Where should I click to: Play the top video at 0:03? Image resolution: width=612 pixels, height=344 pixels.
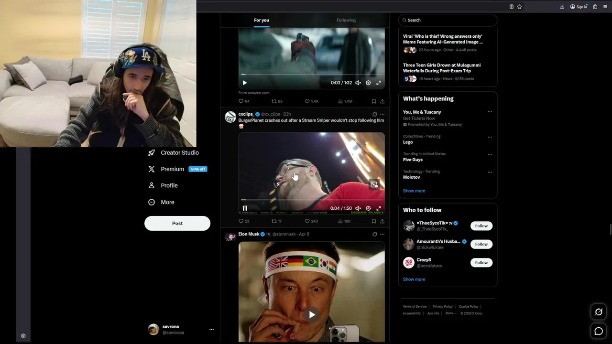(245, 83)
